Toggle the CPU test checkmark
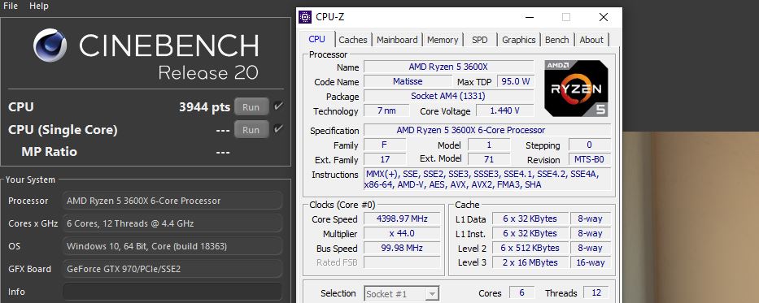Screen dimensions: 759x303 pos(278,106)
